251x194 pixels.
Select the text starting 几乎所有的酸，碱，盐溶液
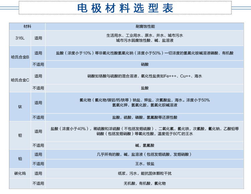pos(144,154)
